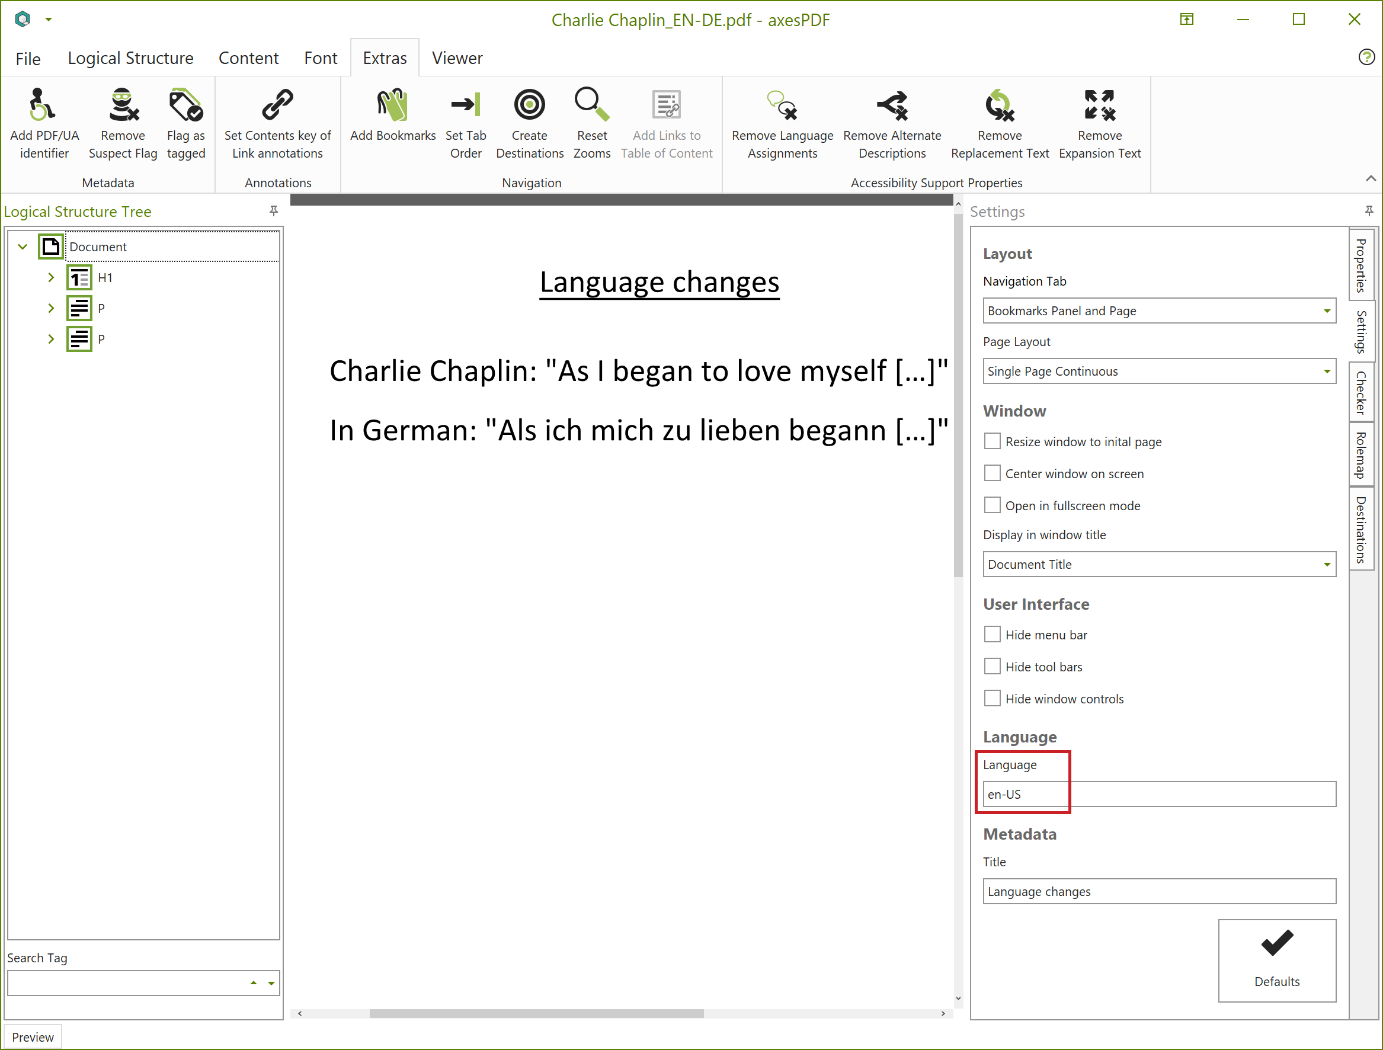Open the Checker side tab
The width and height of the screenshot is (1383, 1050).
[x=1360, y=393]
